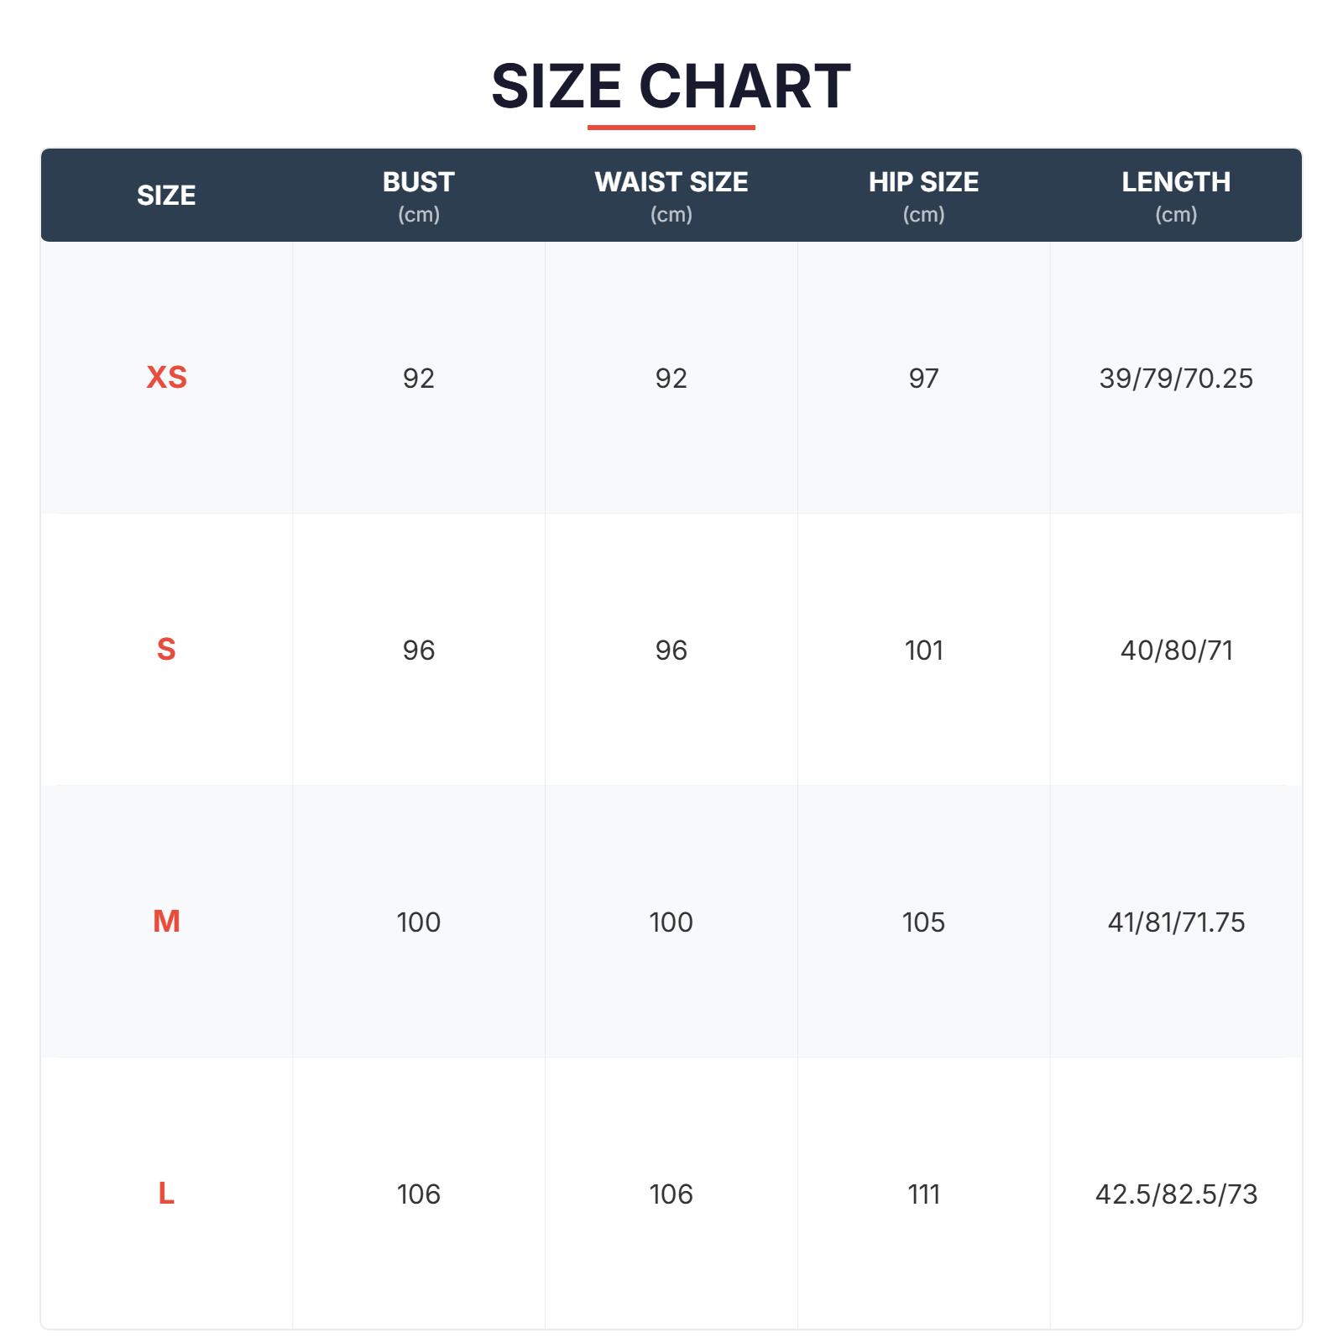
Task: Click the hip size value 97
Action: tap(923, 379)
